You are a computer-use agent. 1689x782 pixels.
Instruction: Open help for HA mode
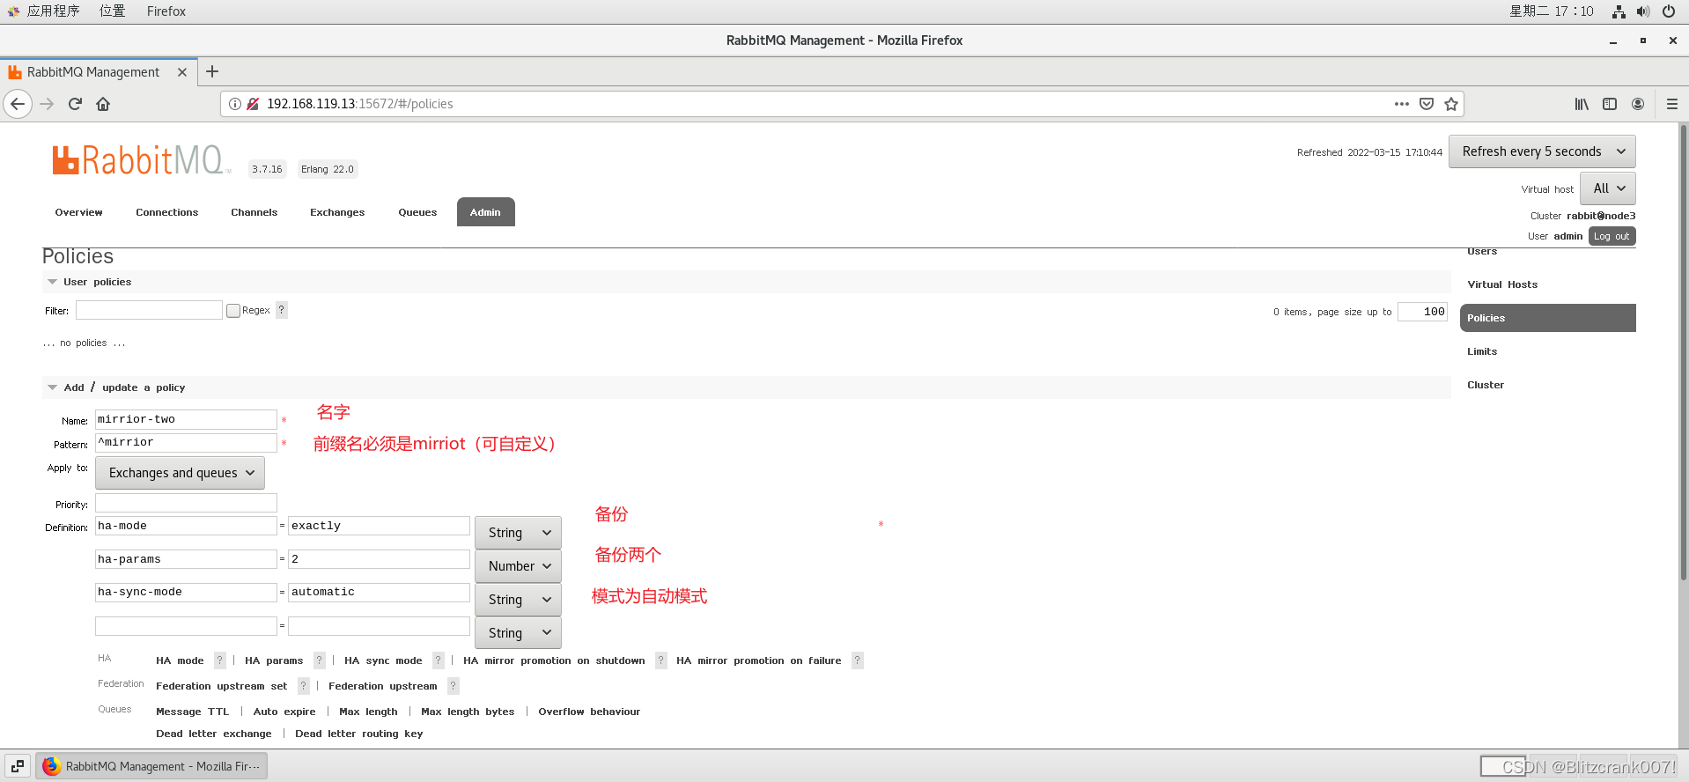tap(220, 660)
